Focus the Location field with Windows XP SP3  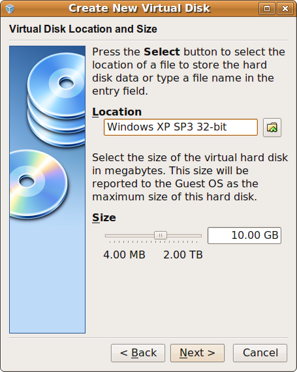click(x=181, y=127)
